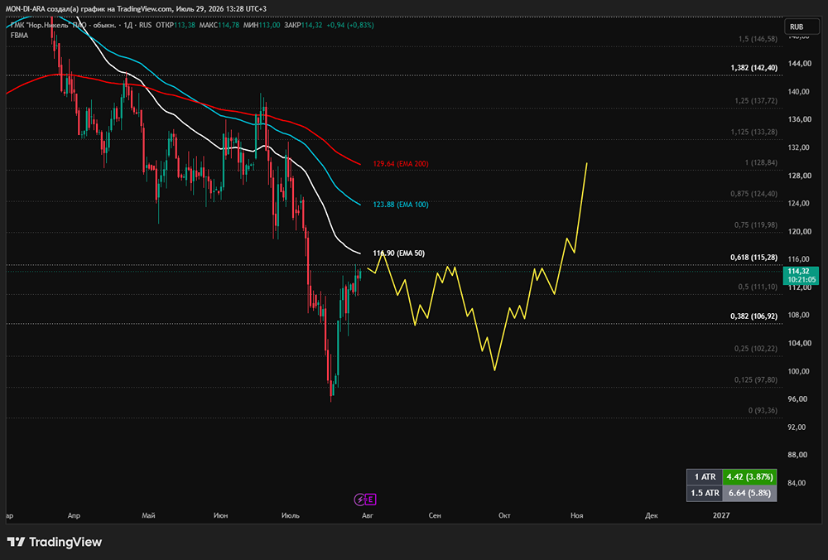Select the blue EMA 100 label 123.88
This screenshot has height=560, width=828.
pyautogui.click(x=401, y=205)
